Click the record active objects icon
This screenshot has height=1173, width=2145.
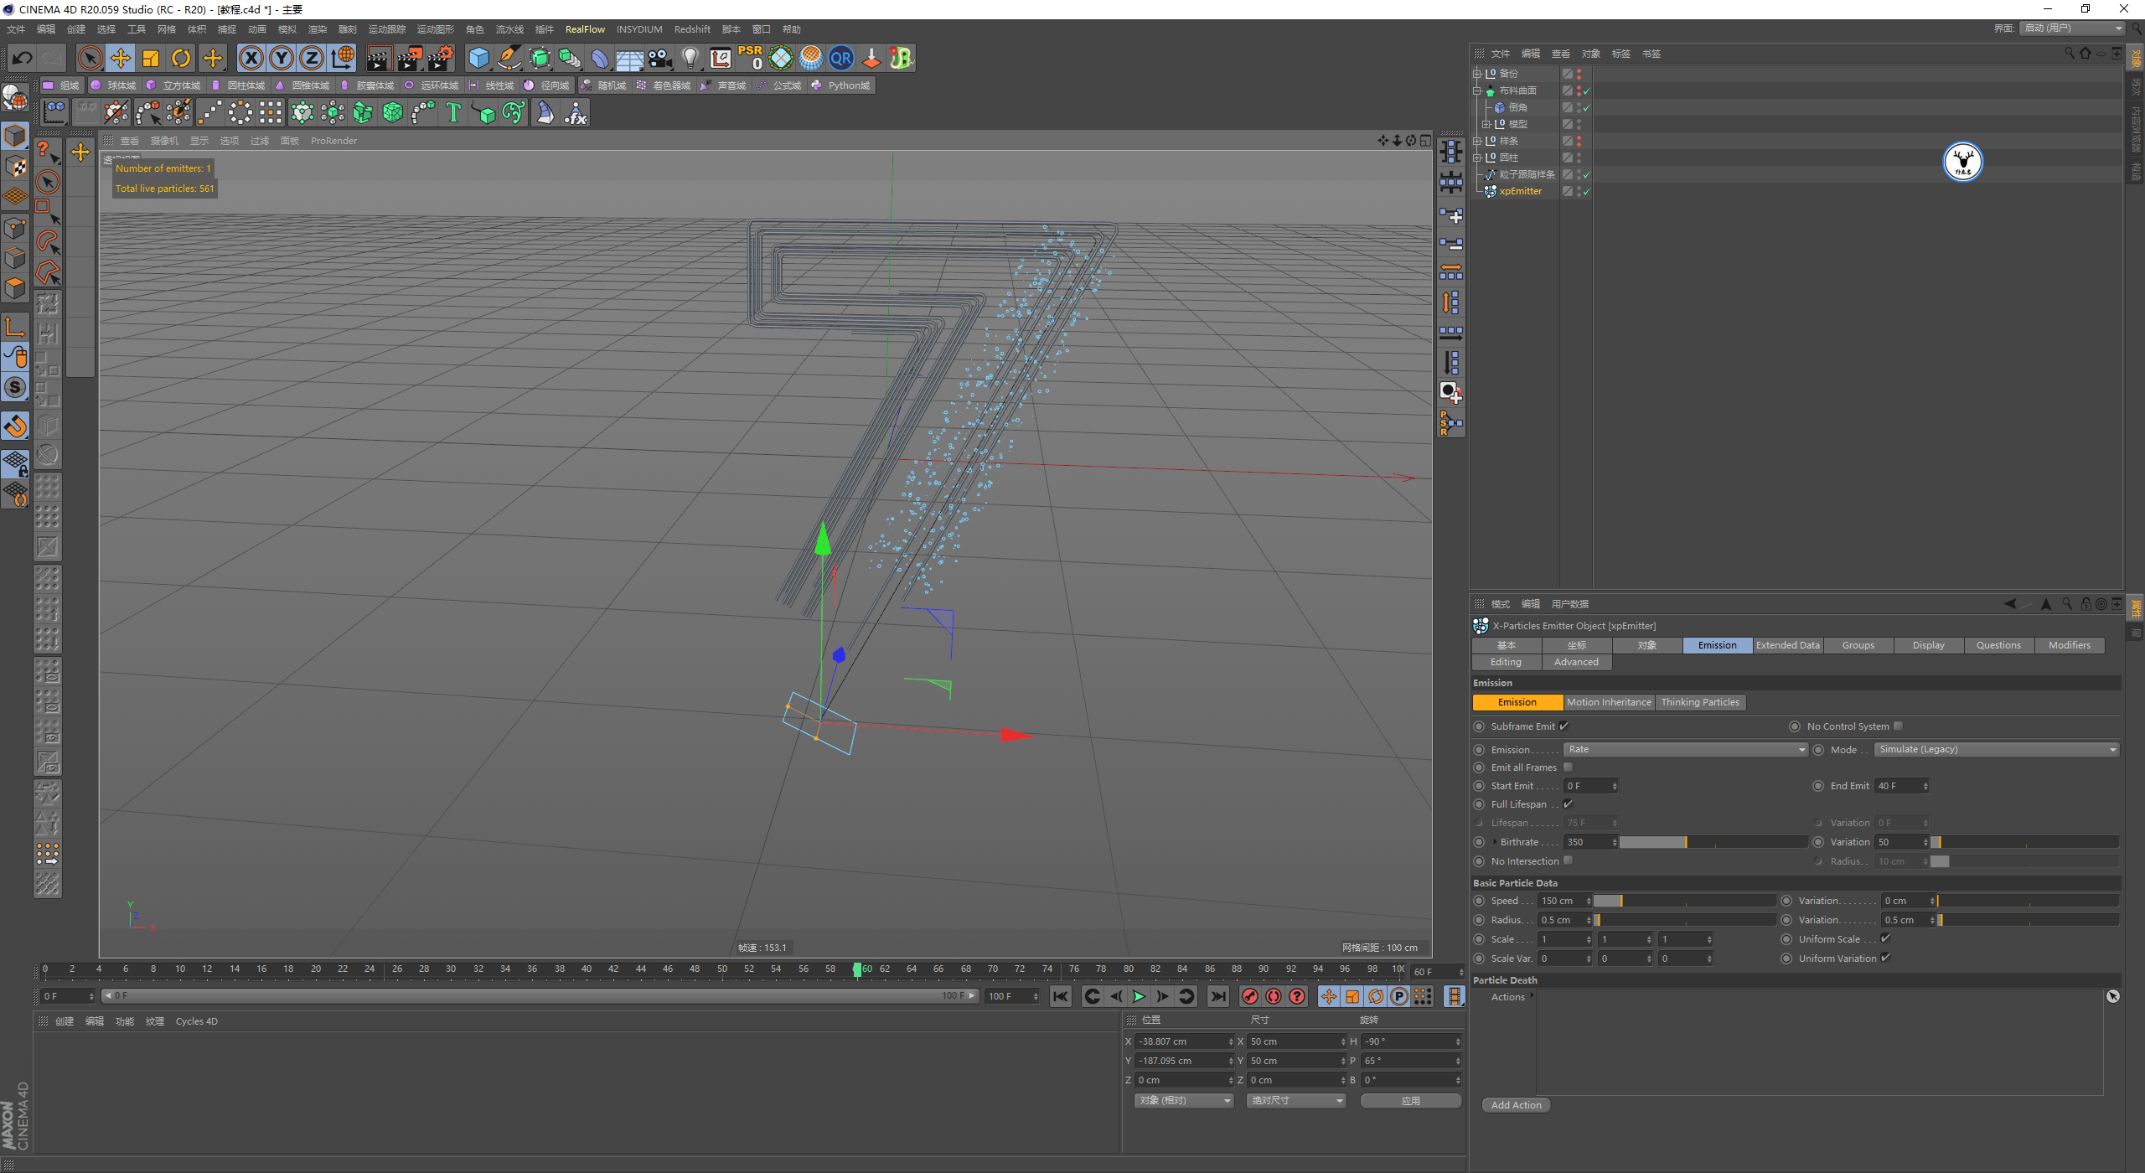[x=1249, y=996]
